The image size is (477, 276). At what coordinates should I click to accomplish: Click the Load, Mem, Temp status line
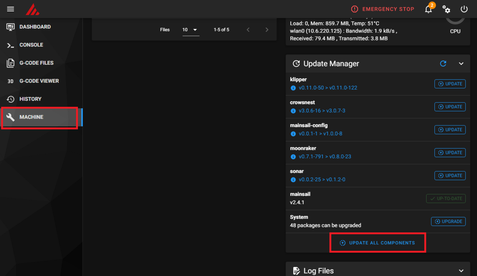[335, 23]
